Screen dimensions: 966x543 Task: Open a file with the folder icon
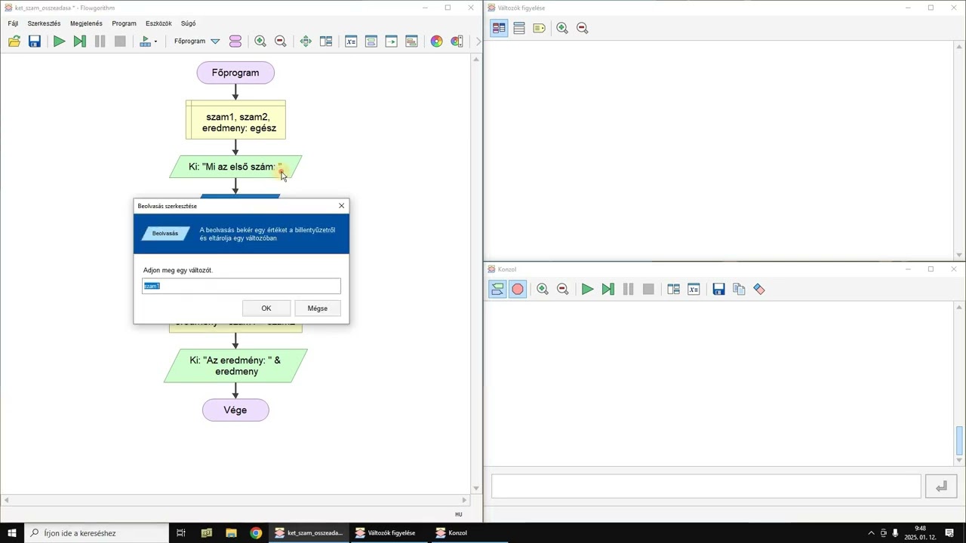pyautogui.click(x=14, y=41)
